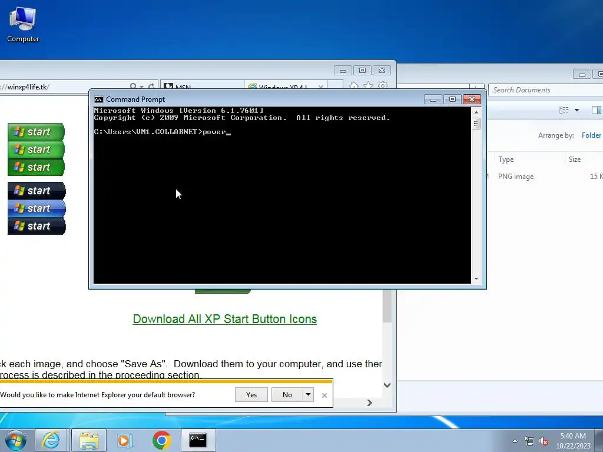Click No on the default browser prompt
The image size is (603, 452).
pyautogui.click(x=287, y=395)
